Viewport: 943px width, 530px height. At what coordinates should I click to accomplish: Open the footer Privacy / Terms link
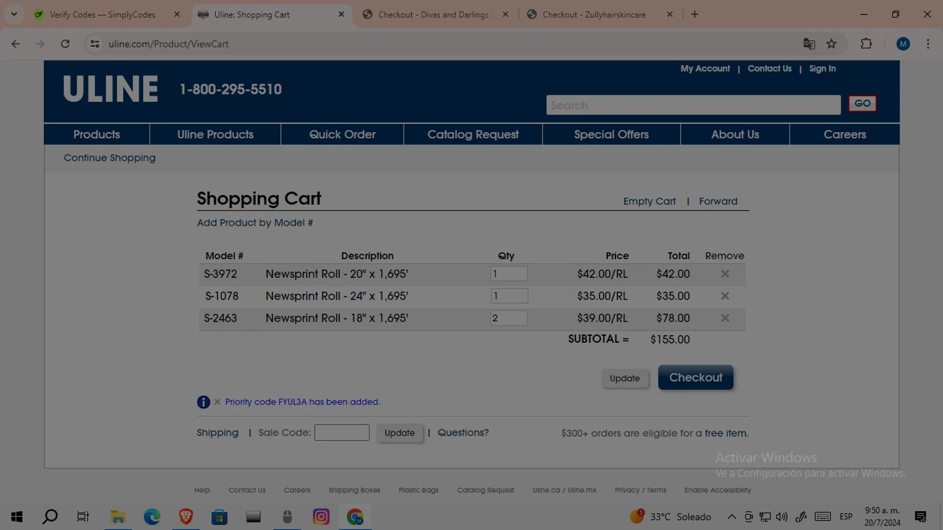tap(641, 490)
